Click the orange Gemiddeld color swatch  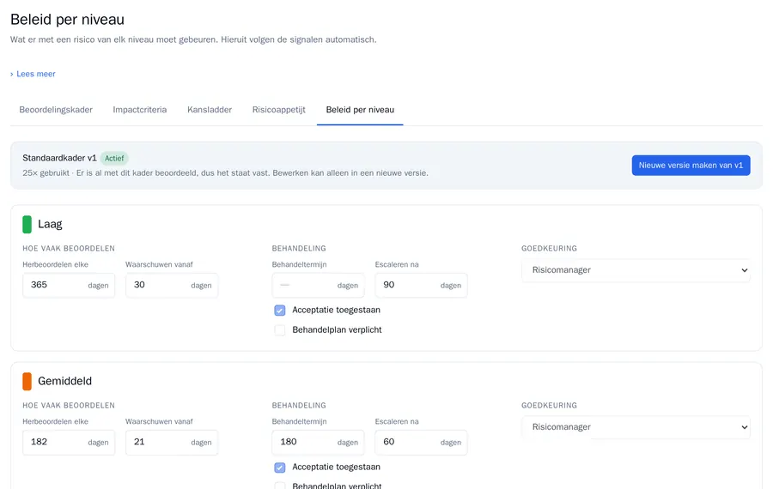click(27, 381)
